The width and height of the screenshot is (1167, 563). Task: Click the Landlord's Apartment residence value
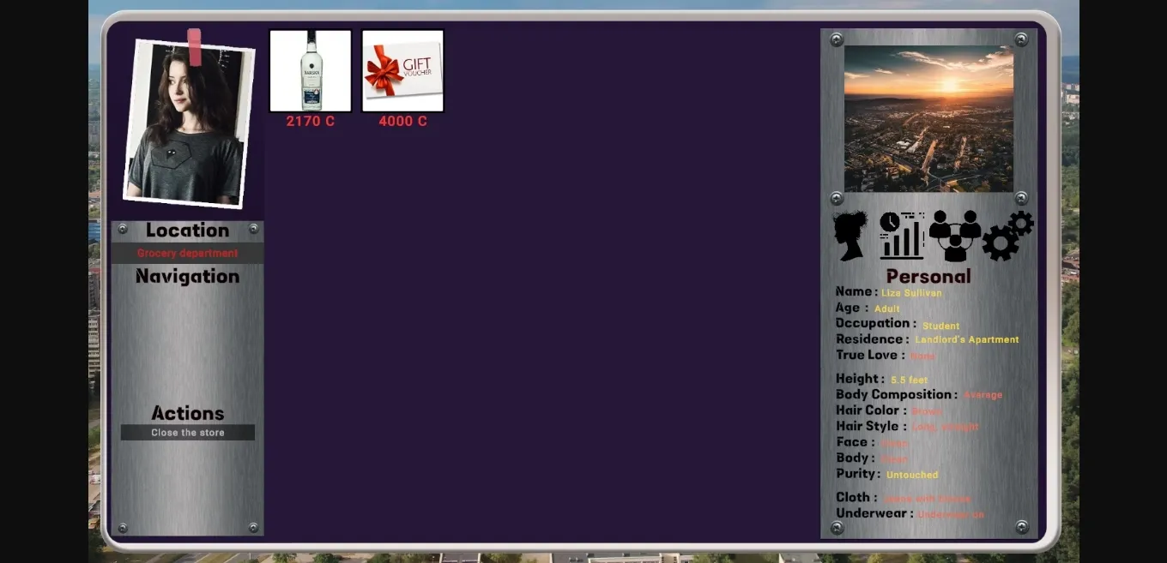pos(967,340)
